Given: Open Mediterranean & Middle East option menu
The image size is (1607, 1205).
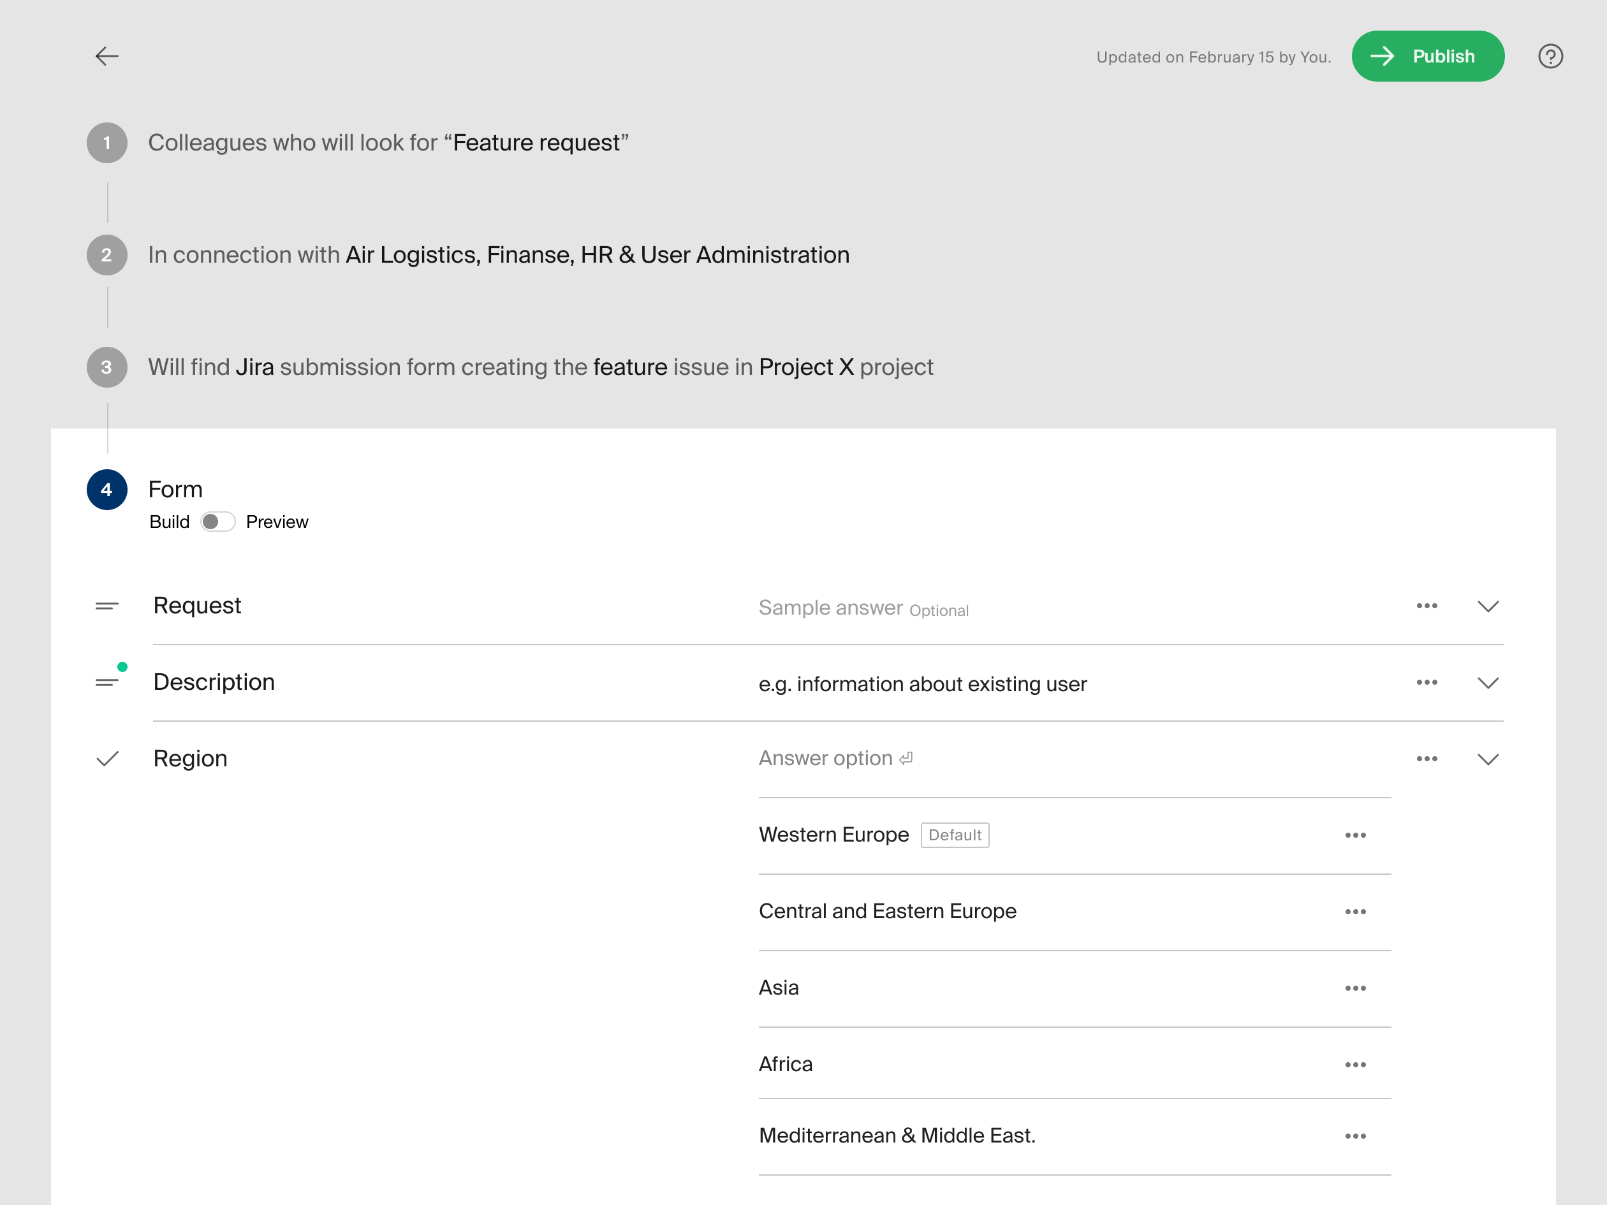Looking at the screenshot, I should [x=1355, y=1136].
